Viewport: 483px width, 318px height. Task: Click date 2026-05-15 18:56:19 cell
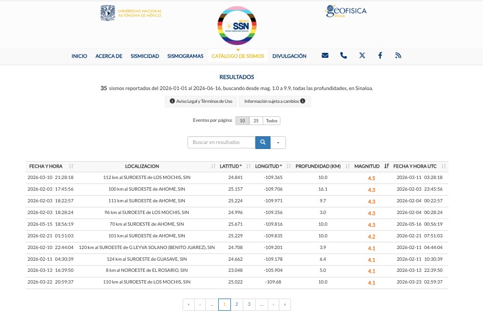51,224
